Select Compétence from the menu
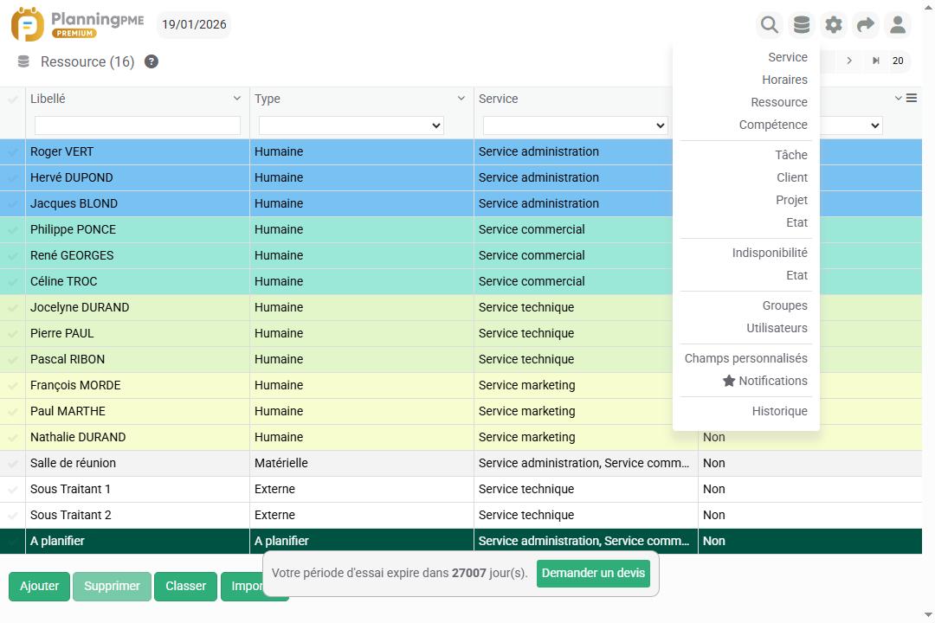 pyautogui.click(x=773, y=125)
